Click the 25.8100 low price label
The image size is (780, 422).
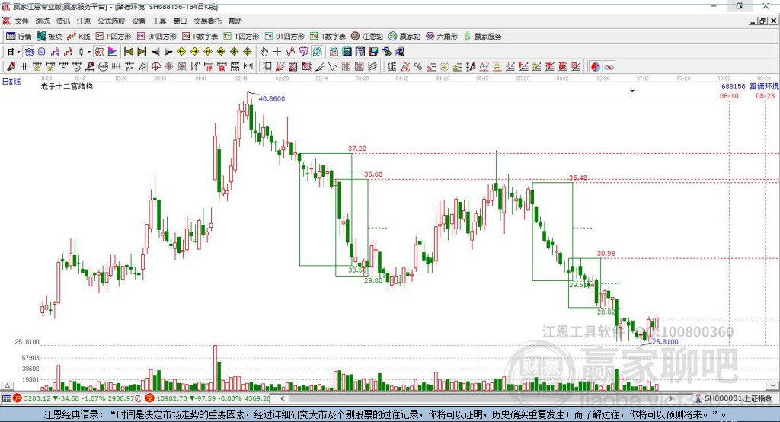coord(665,341)
